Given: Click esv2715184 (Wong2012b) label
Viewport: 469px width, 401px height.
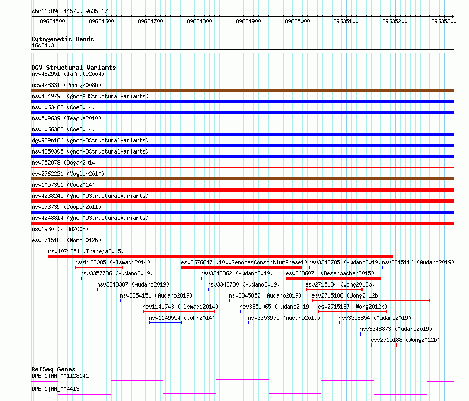Looking at the screenshot, I should click(340, 284).
